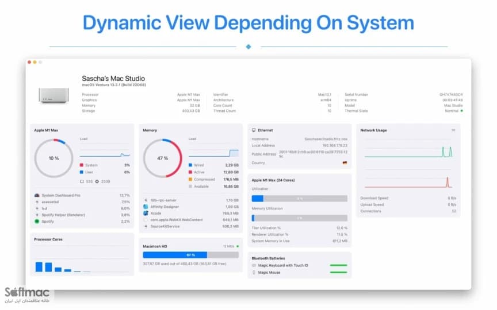This screenshot has height=310, width=497.
Task: Click the Renderer Utilization % row
Action: [300, 234]
